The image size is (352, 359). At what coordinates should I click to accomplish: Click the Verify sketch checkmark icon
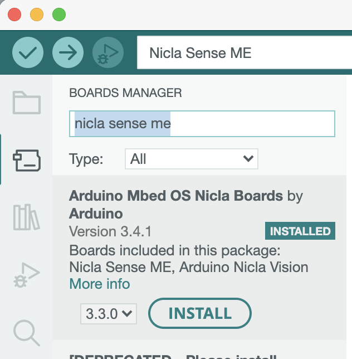point(27,53)
